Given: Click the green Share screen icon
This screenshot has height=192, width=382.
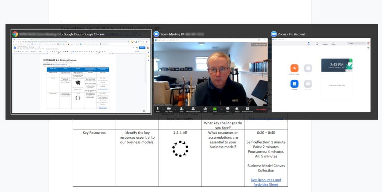Looking at the screenshot, I should click(x=215, y=108).
